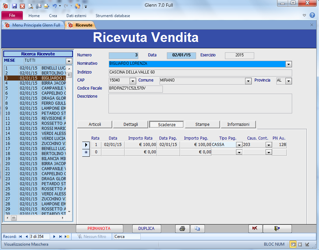319x250 pixels.
Task: Click the printer button at bottom
Action: (x=182, y=229)
